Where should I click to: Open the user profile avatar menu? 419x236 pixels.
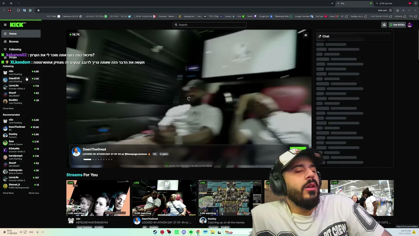[x=410, y=25]
